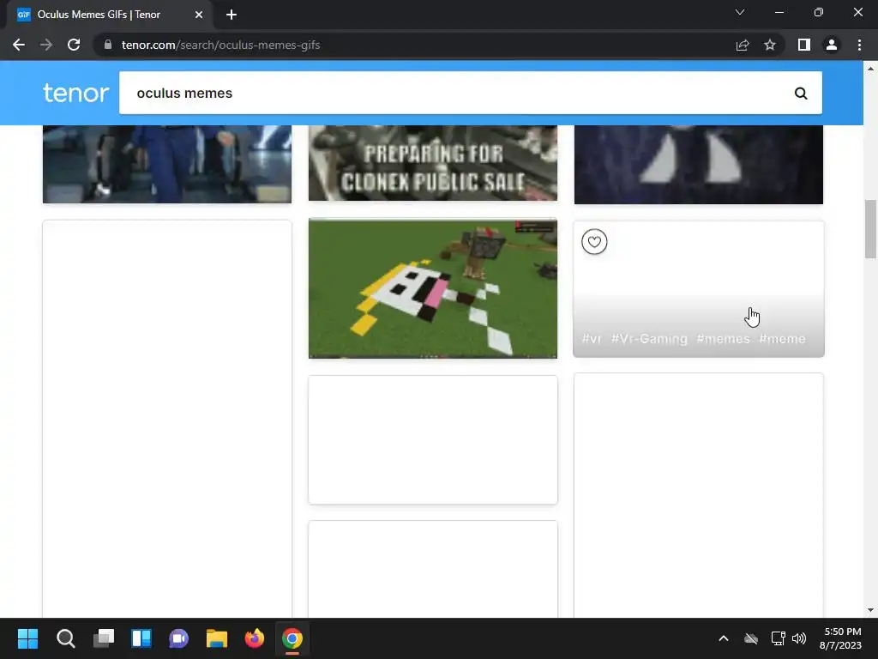Show hidden system tray icons
878x659 pixels.
724,638
